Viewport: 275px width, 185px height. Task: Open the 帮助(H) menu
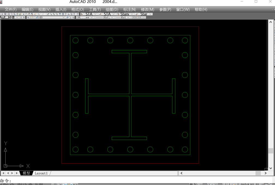[201, 10]
